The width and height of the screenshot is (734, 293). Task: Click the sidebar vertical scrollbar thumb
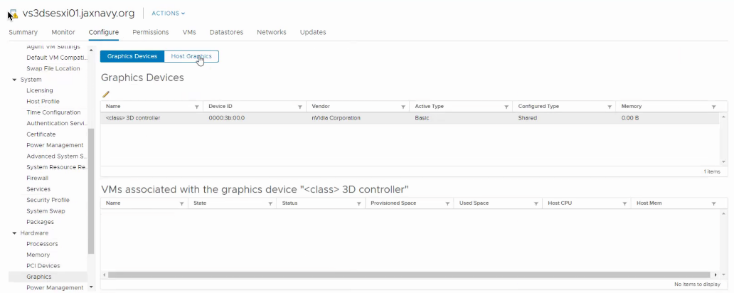click(91, 191)
